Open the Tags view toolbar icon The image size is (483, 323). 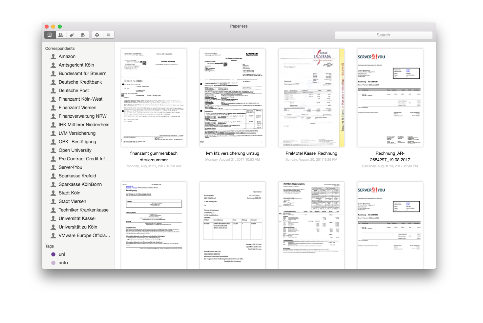pos(72,35)
